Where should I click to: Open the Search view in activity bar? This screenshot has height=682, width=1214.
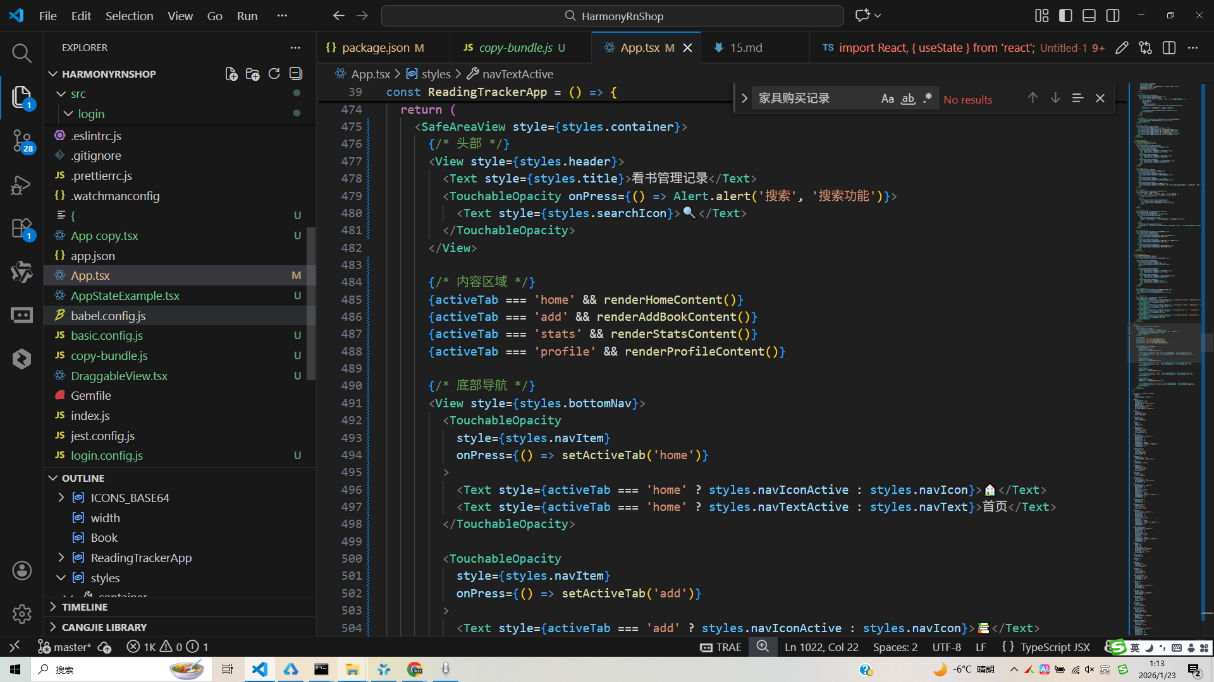tap(21, 53)
